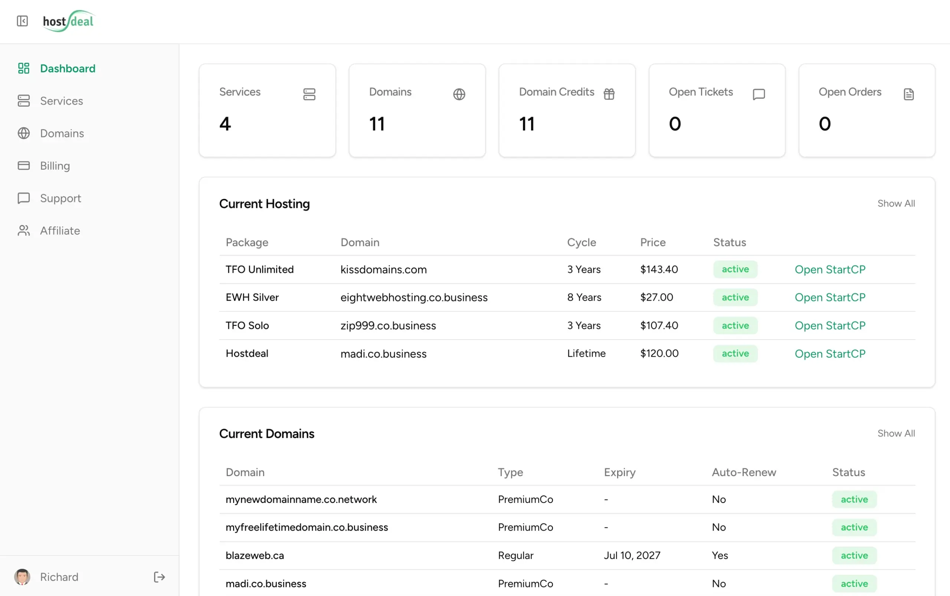This screenshot has height=596, width=950.
Task: Open the Billing section
Action: point(55,166)
